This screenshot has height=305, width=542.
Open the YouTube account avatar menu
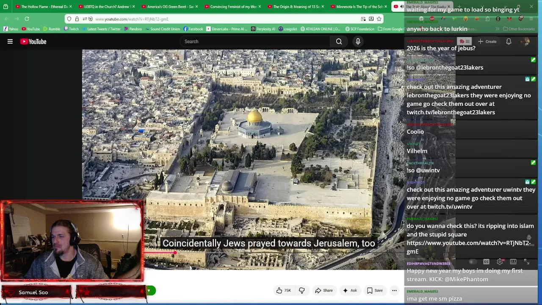tap(526, 42)
